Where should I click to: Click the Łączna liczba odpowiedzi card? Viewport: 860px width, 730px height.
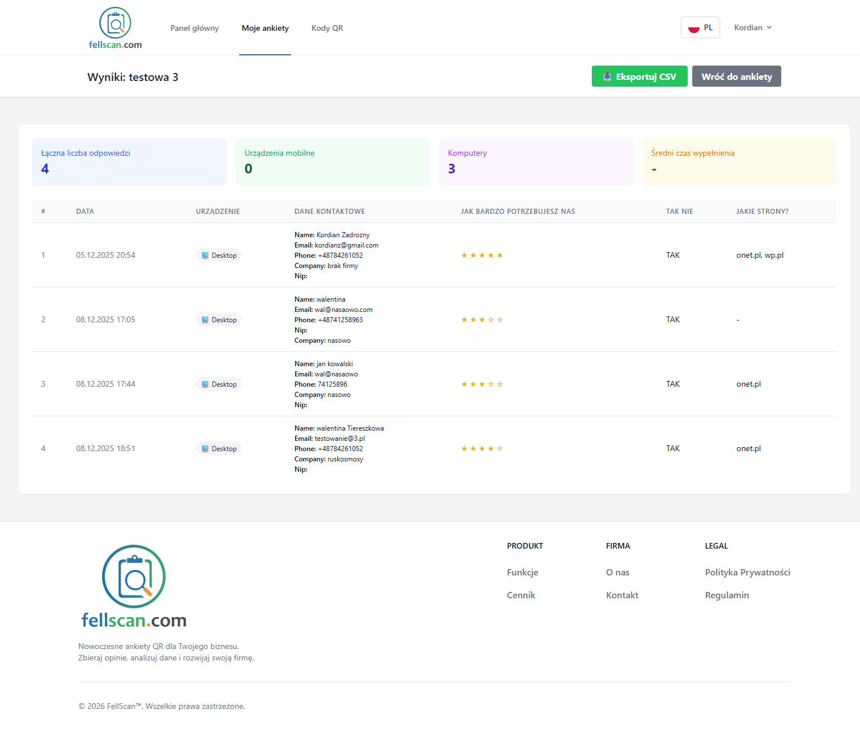point(129,162)
